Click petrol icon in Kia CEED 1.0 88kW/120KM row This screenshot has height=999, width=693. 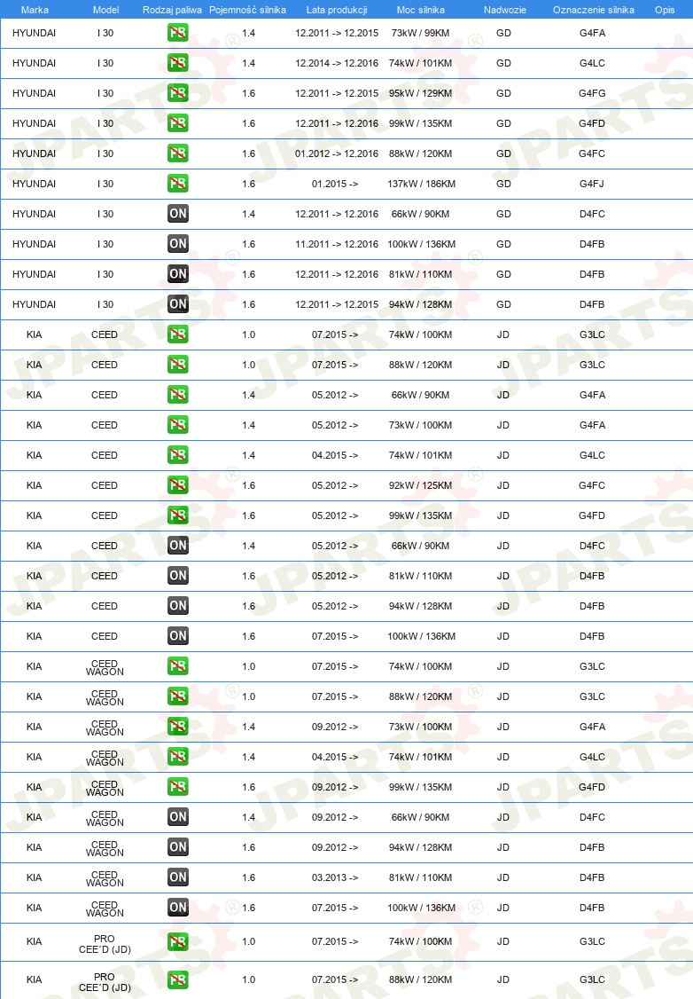pyautogui.click(x=177, y=365)
